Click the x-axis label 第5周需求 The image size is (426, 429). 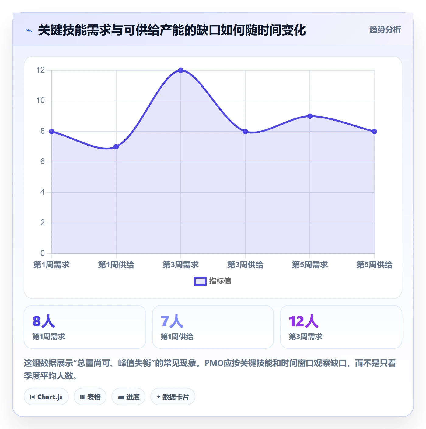[310, 265]
